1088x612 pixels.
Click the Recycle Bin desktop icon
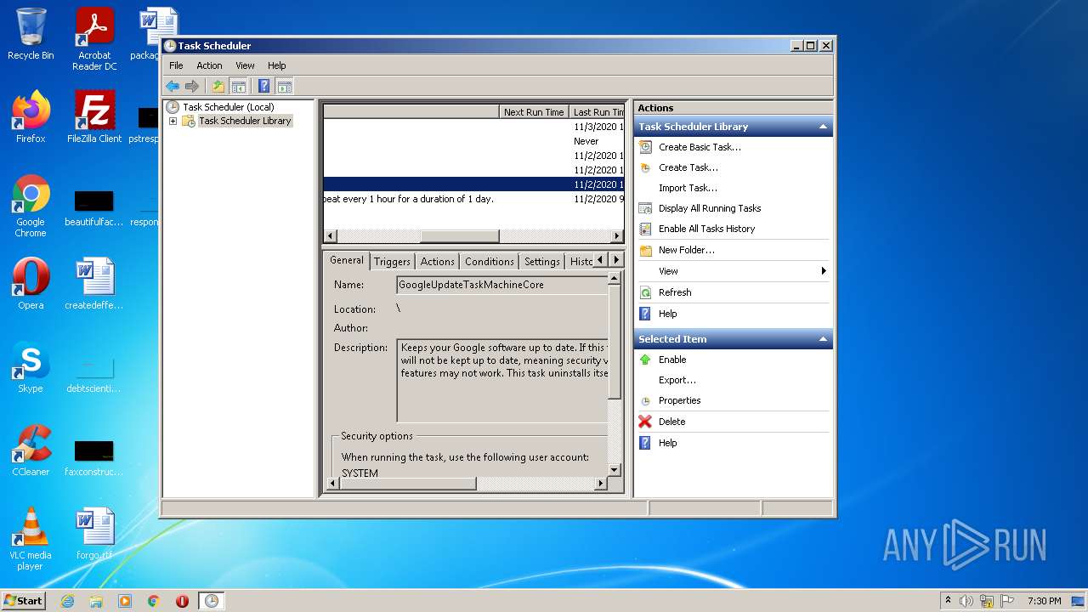[31, 34]
